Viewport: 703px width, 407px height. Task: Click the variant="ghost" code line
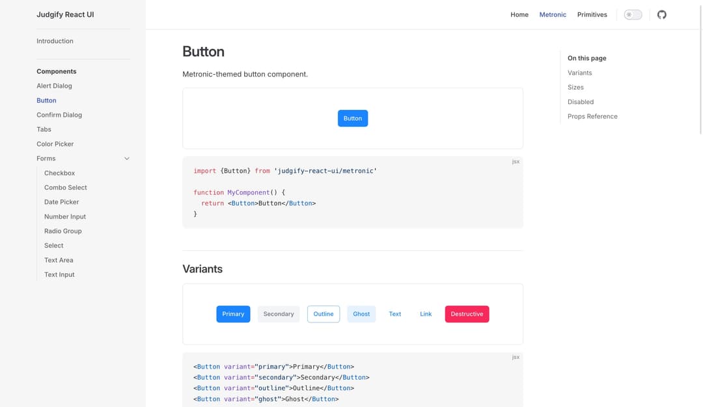click(266, 399)
